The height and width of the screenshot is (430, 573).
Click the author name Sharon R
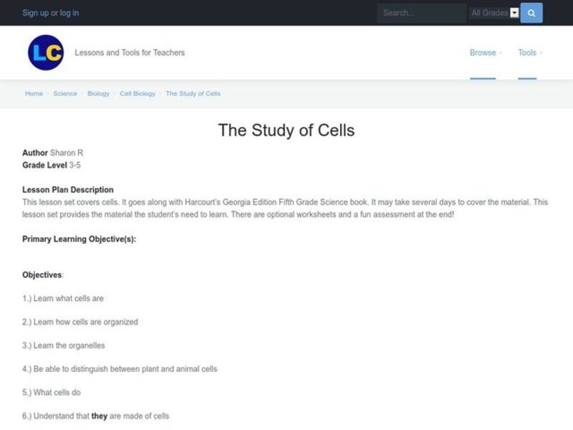(67, 153)
